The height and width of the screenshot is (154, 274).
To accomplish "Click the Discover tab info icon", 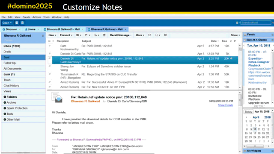I will [x=4, y=29].
